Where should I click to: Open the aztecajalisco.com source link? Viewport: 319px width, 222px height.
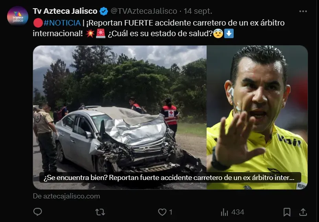[x=66, y=196]
